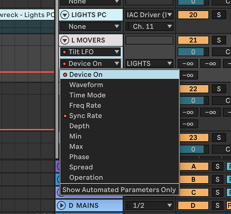Image resolution: width=231 pixels, height=214 pixels.
Task: Collapse the LIGHTS PC track arrow
Action: click(x=65, y=15)
